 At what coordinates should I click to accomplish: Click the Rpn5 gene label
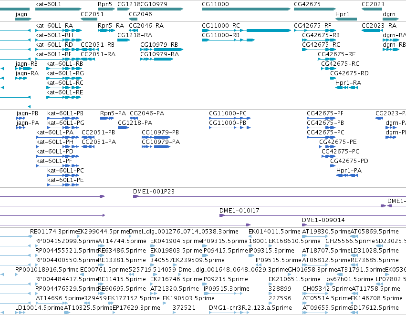point(105,4)
